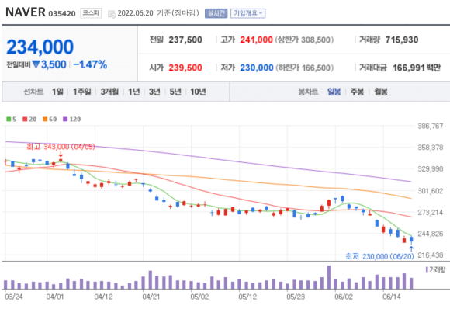Select the 3년 line chart period
Image resolution: width=450 pixels, height=309 pixels.
click(x=154, y=92)
